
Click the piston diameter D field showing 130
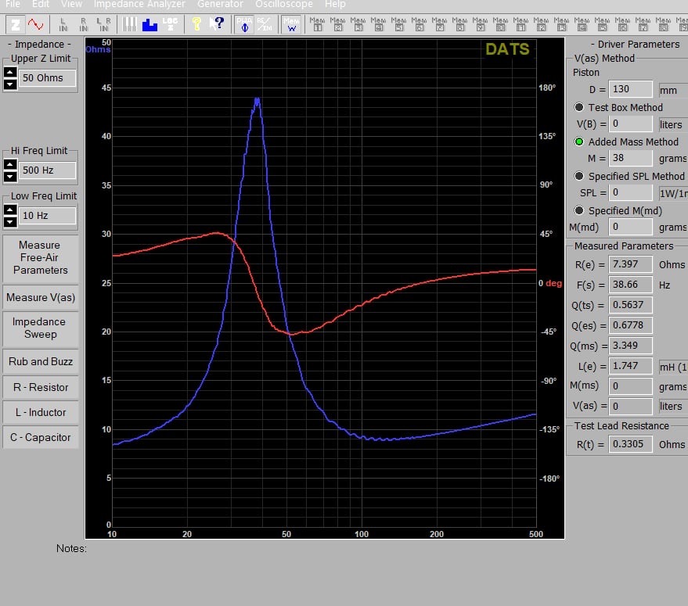click(631, 89)
